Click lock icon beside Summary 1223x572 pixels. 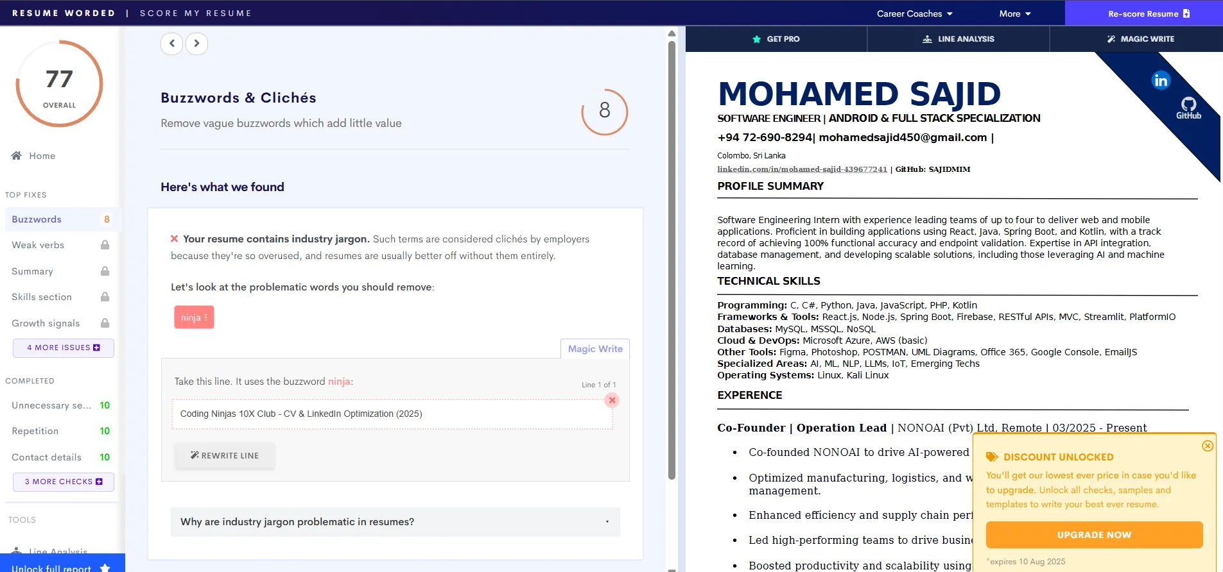(x=105, y=271)
